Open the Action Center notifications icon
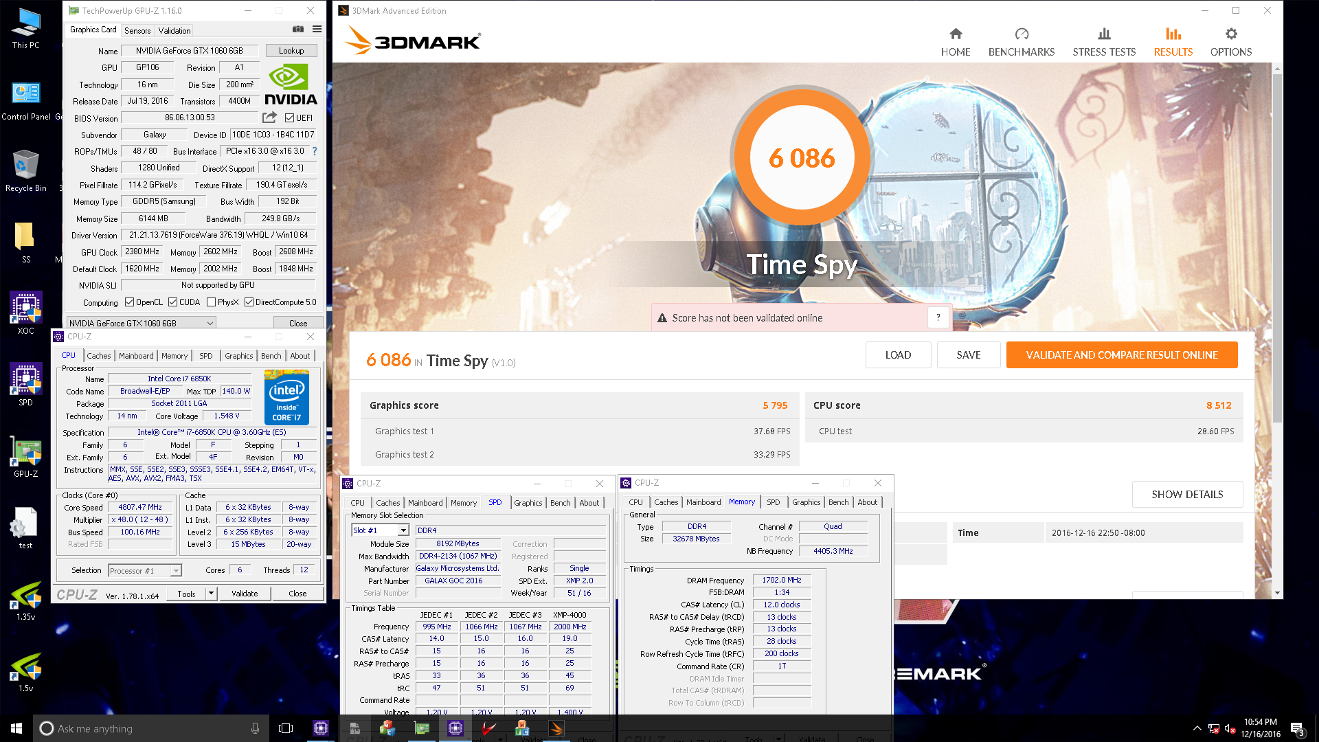Image resolution: width=1319 pixels, height=742 pixels. coord(1298,728)
